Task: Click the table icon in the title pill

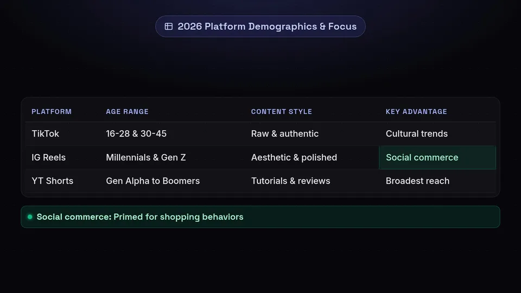Action: tap(168, 26)
